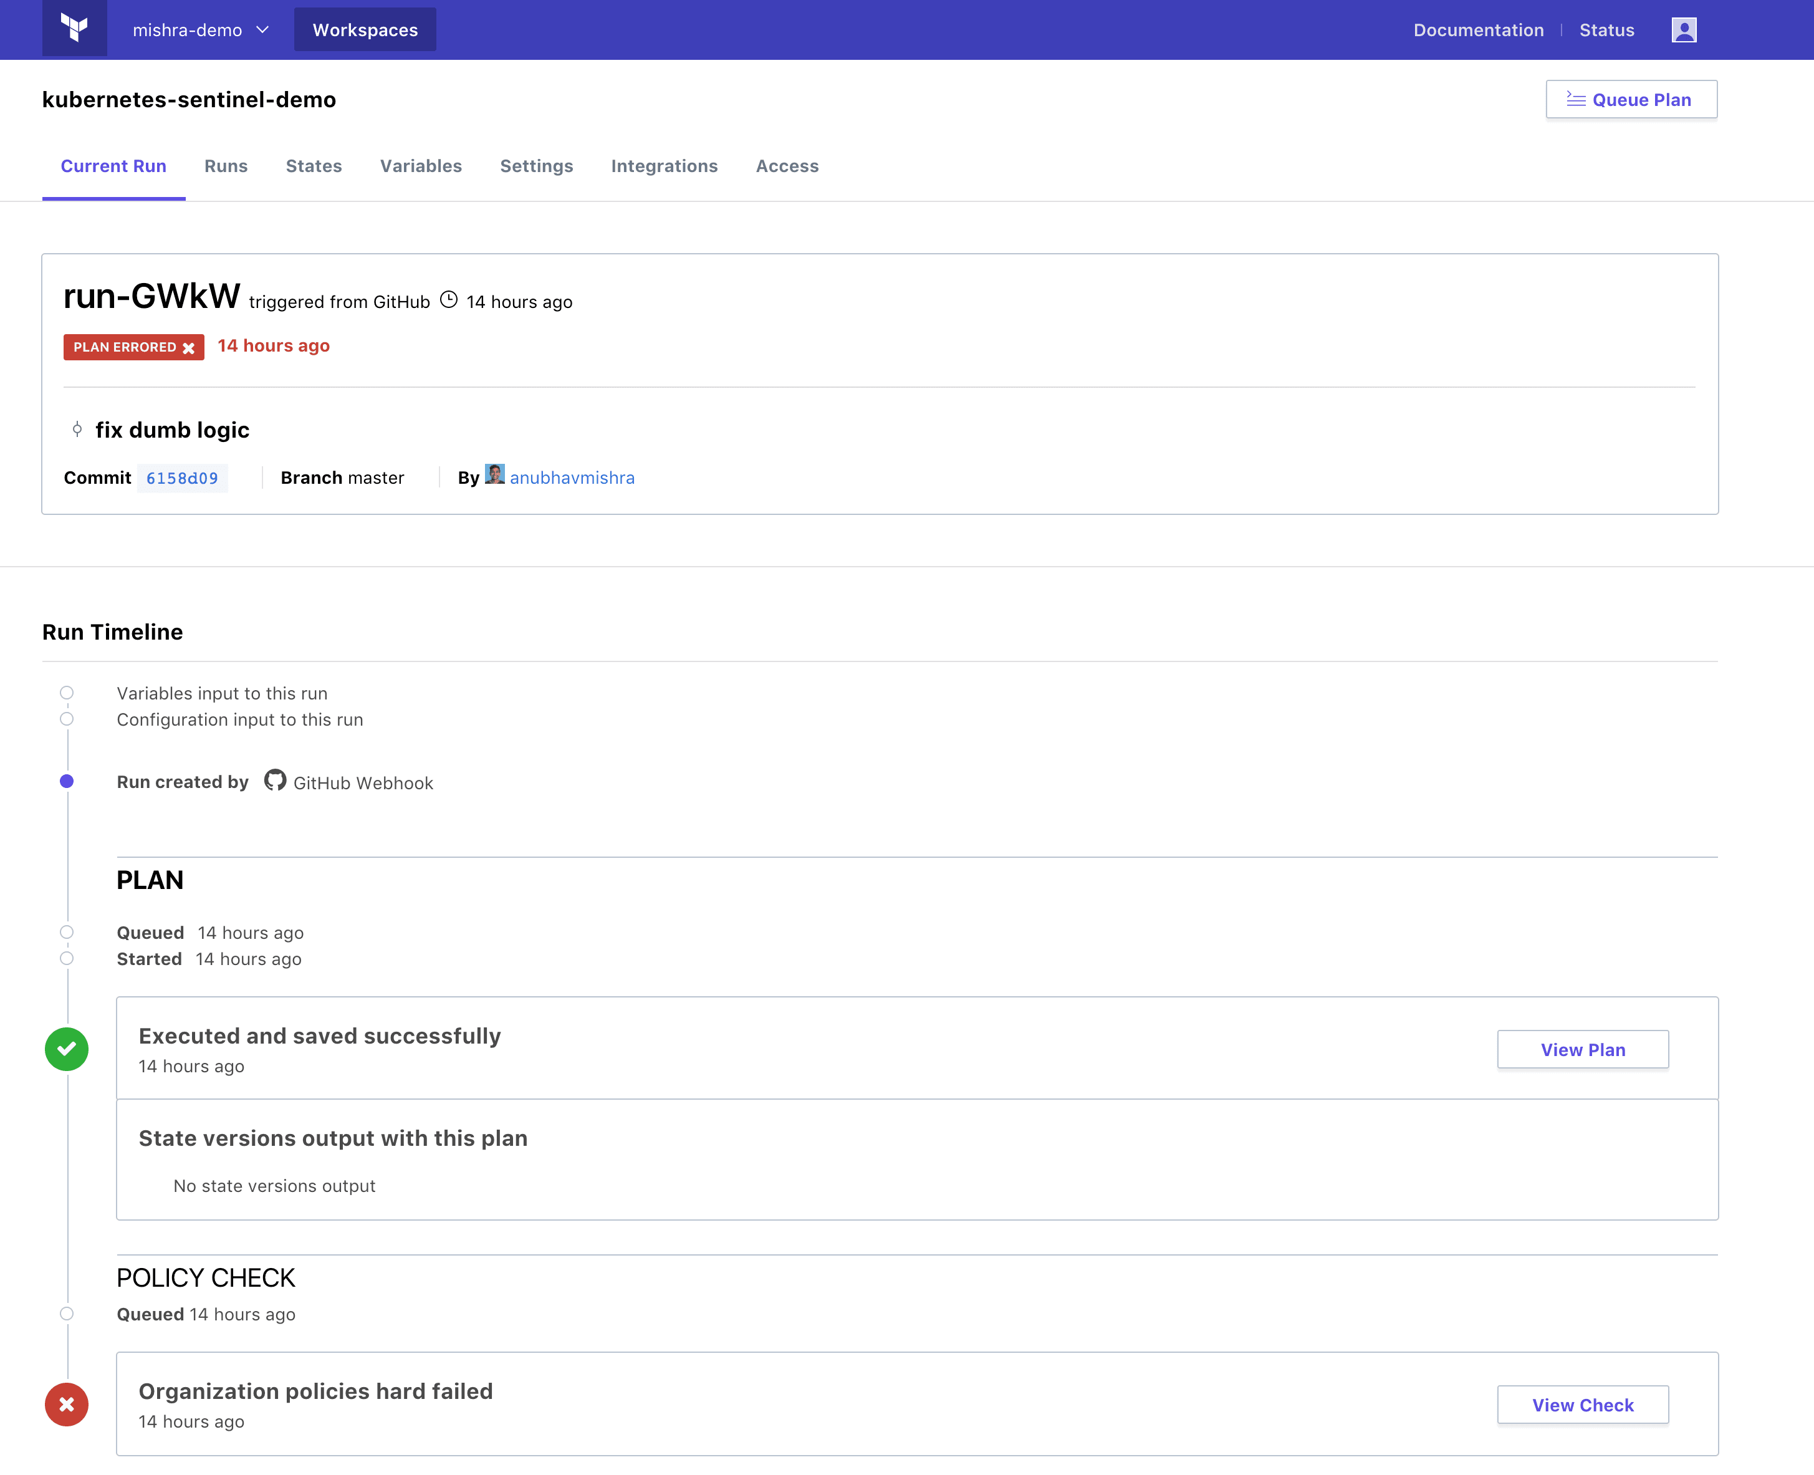The image size is (1814, 1475).
Task: Go to the Settings tab
Action: coord(536,166)
